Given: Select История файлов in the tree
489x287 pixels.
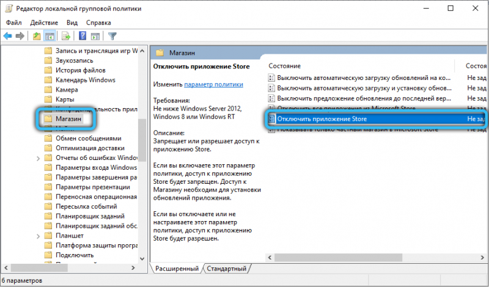Looking at the screenshot, I should 81,70.
